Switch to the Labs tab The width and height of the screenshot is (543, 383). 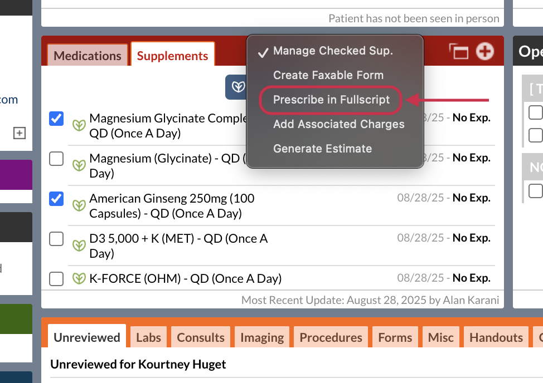pyautogui.click(x=148, y=337)
